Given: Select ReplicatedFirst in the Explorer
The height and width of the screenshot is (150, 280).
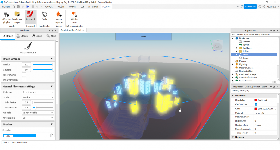Looking at the screenshot, I should (x=246, y=71).
